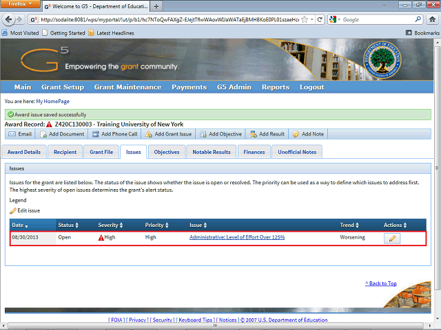Click the browser home icon

coord(432,19)
